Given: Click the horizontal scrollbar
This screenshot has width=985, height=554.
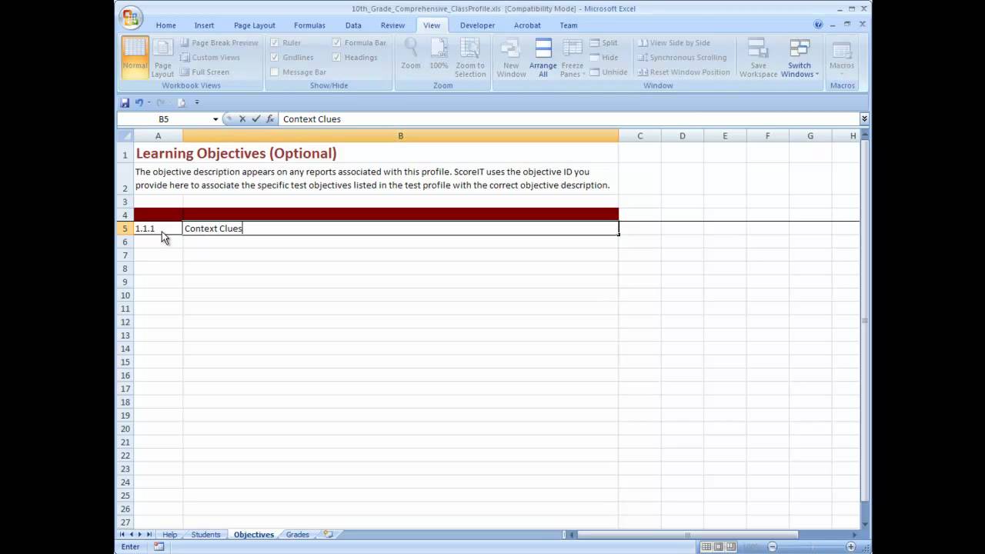Looking at the screenshot, I should click(x=687, y=535).
